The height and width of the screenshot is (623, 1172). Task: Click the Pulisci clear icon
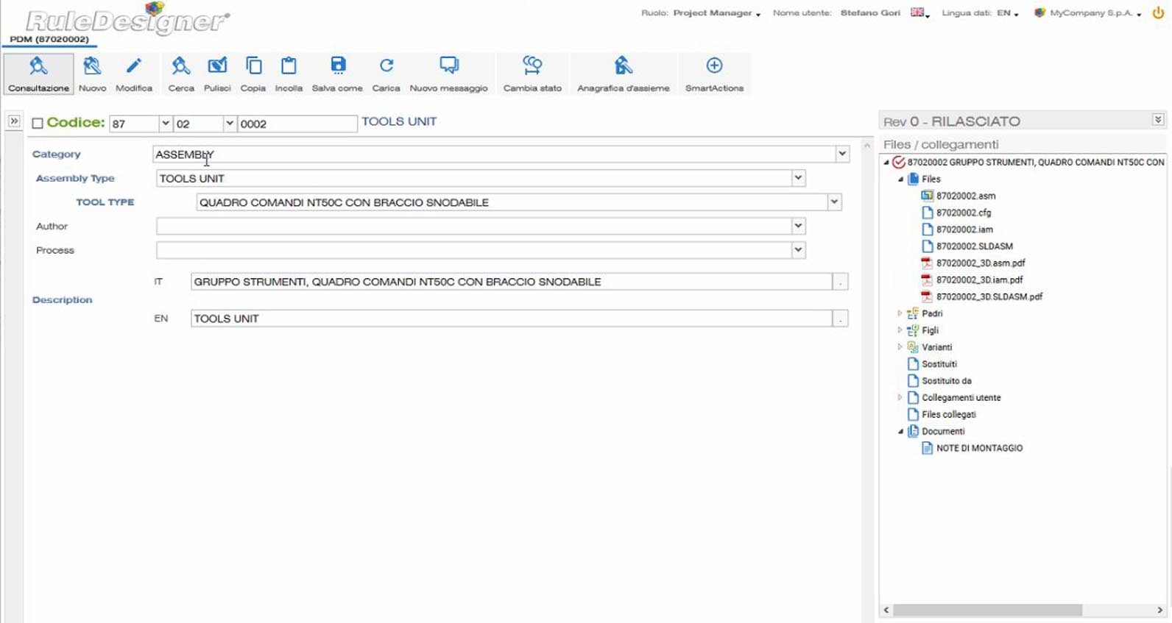tap(217, 66)
